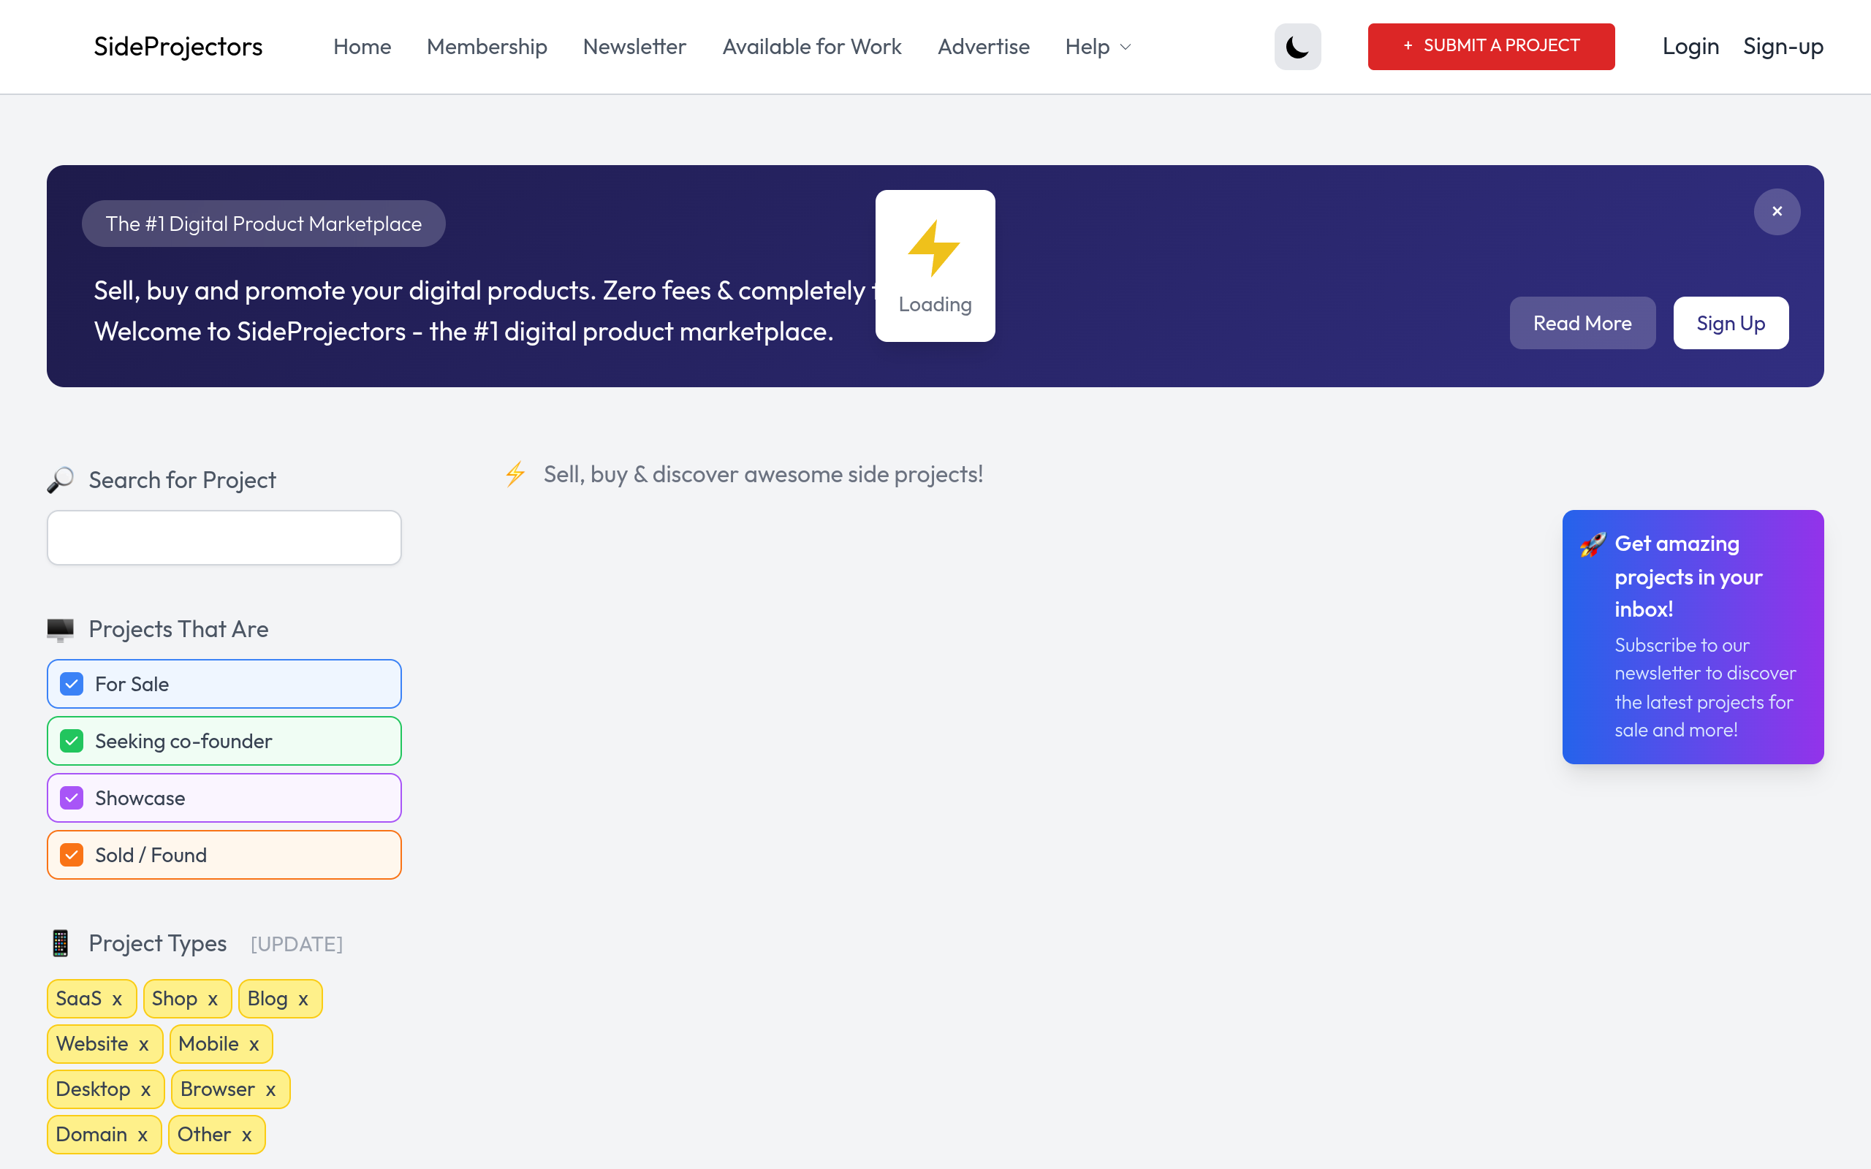
Task: Remove the Desktop tag via its x
Action: click(145, 1090)
